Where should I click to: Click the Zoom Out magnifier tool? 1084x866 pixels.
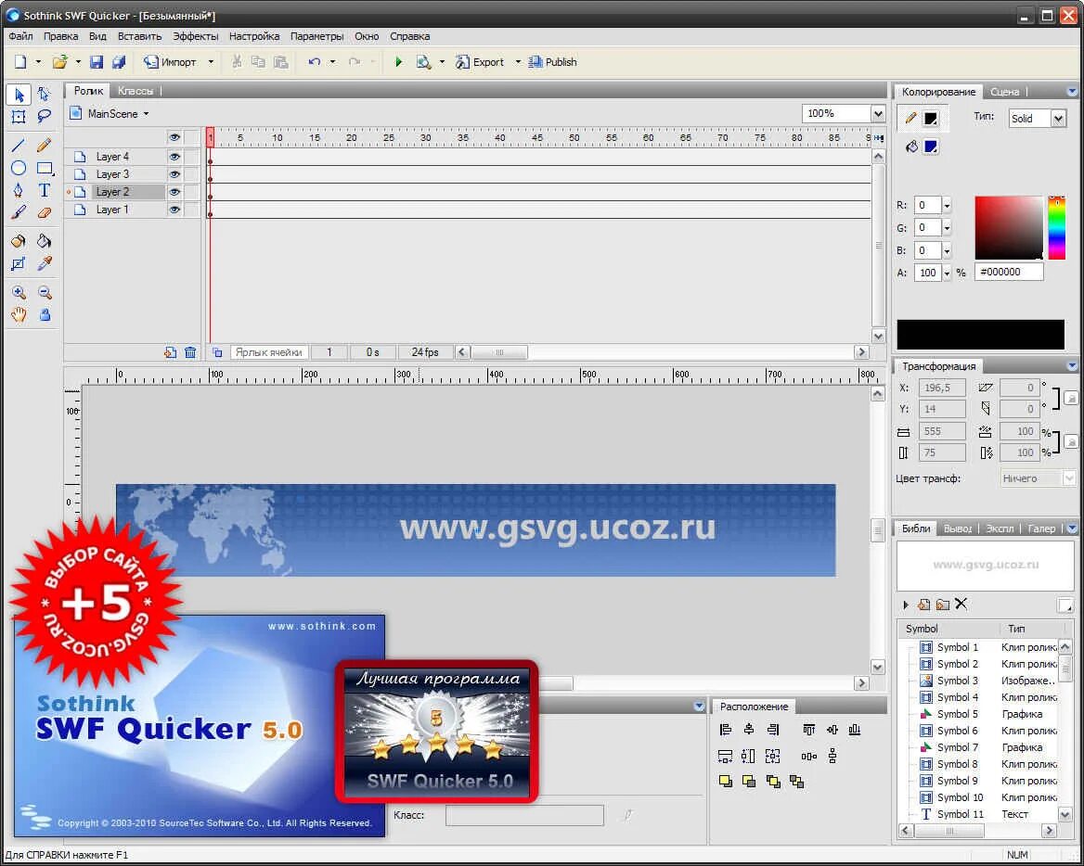click(45, 292)
